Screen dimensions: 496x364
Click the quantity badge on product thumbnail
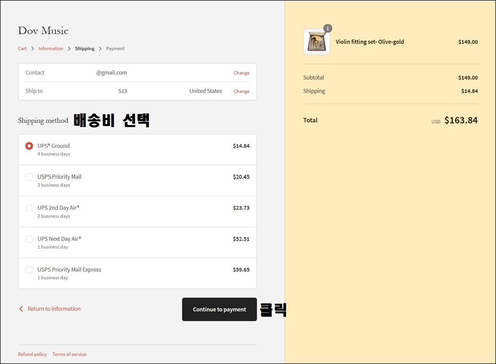[328, 28]
